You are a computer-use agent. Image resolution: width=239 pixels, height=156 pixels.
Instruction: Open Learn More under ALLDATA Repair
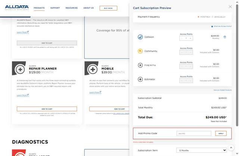23,32
